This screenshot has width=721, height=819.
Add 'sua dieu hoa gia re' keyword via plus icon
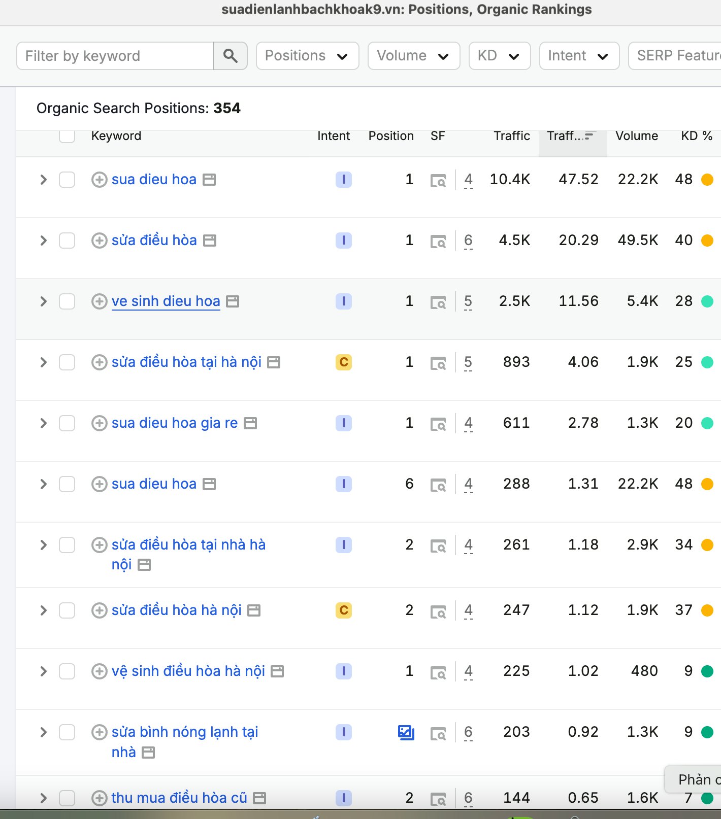[99, 423]
